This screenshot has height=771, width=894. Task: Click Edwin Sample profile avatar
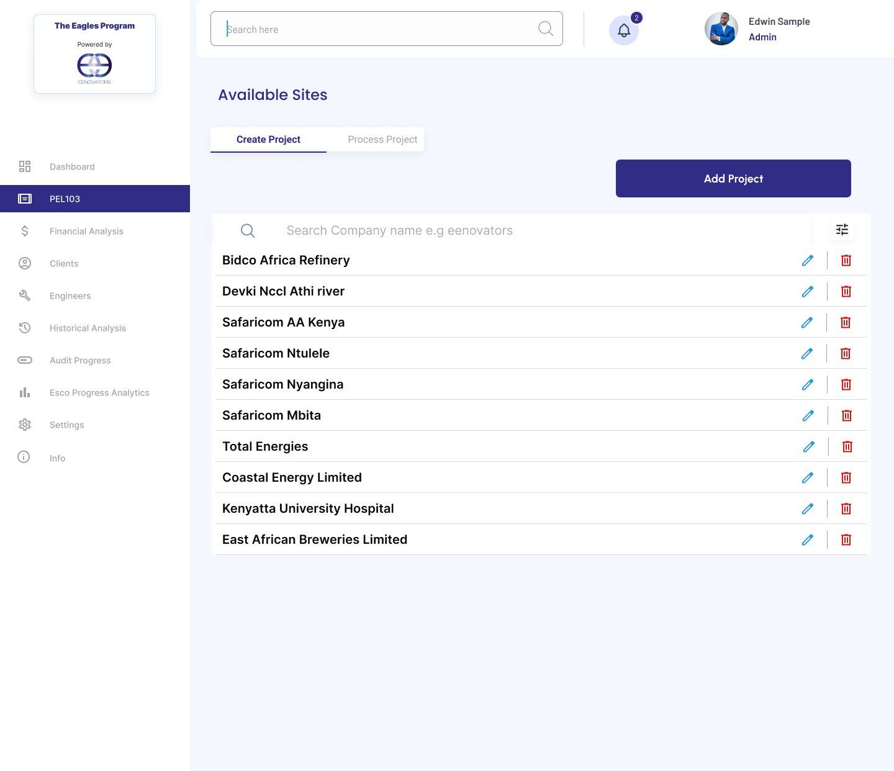pyautogui.click(x=721, y=29)
